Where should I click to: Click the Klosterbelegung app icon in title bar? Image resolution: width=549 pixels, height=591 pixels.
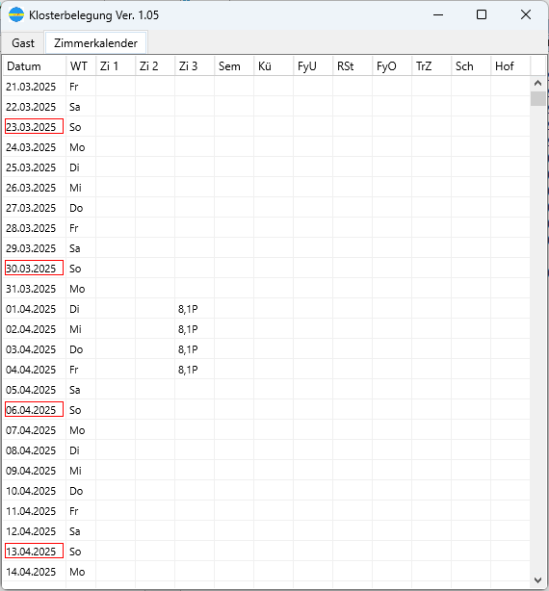16,14
